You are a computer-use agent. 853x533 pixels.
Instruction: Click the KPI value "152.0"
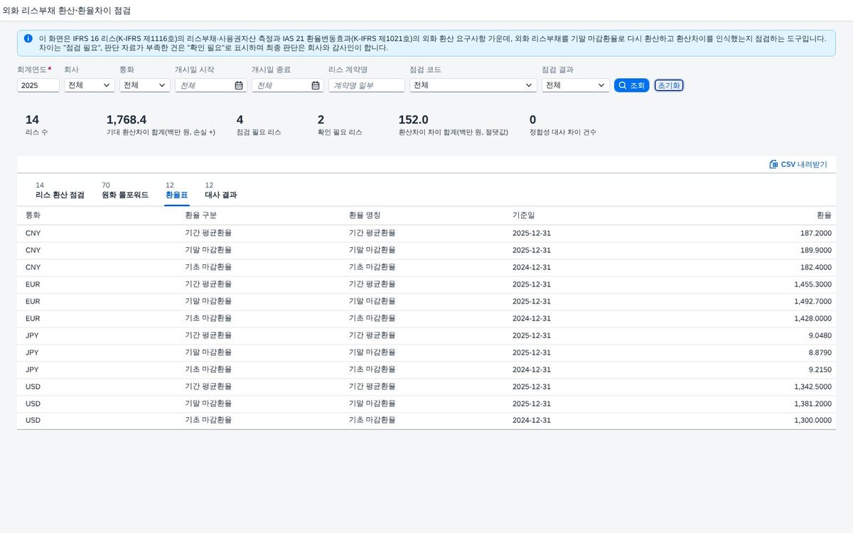click(x=414, y=119)
